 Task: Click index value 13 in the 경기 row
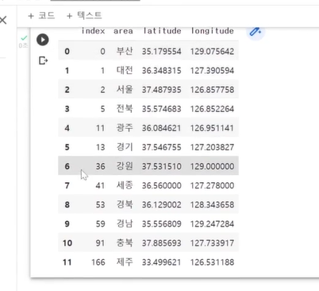pyautogui.click(x=100, y=147)
